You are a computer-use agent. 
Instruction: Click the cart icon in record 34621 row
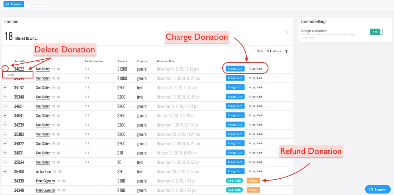53,107
